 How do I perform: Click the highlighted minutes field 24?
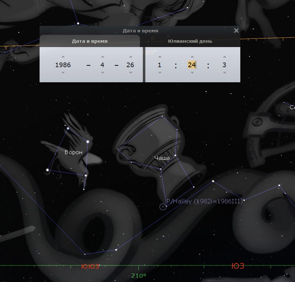(x=192, y=65)
